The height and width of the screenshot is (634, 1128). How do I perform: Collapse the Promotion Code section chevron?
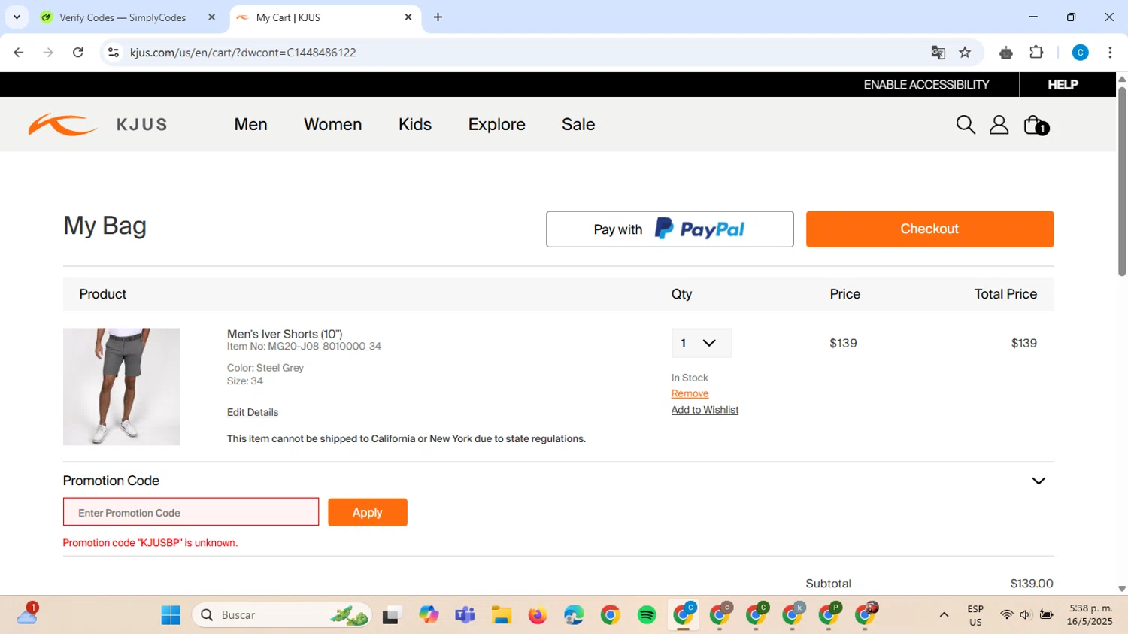(x=1039, y=481)
